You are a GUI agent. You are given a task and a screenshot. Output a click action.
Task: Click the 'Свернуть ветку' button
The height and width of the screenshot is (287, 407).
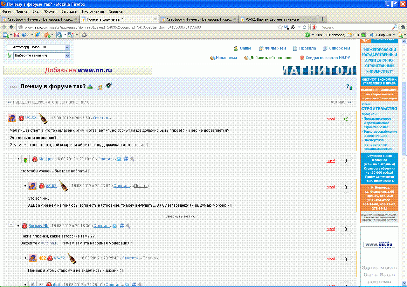(180, 216)
